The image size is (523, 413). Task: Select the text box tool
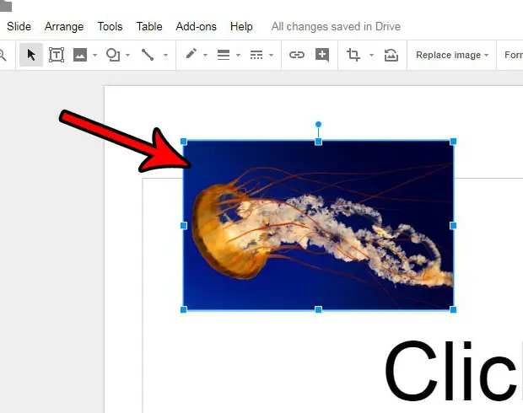[x=57, y=55]
